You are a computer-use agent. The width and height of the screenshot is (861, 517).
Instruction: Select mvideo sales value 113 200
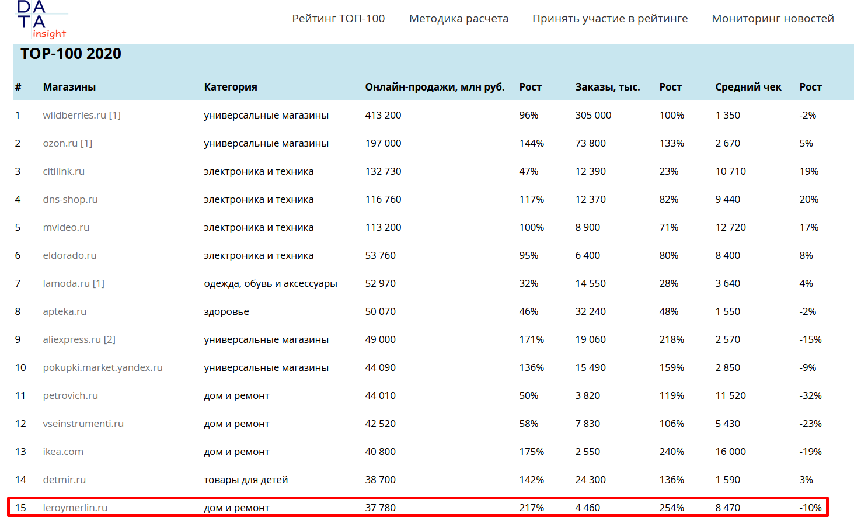383,227
